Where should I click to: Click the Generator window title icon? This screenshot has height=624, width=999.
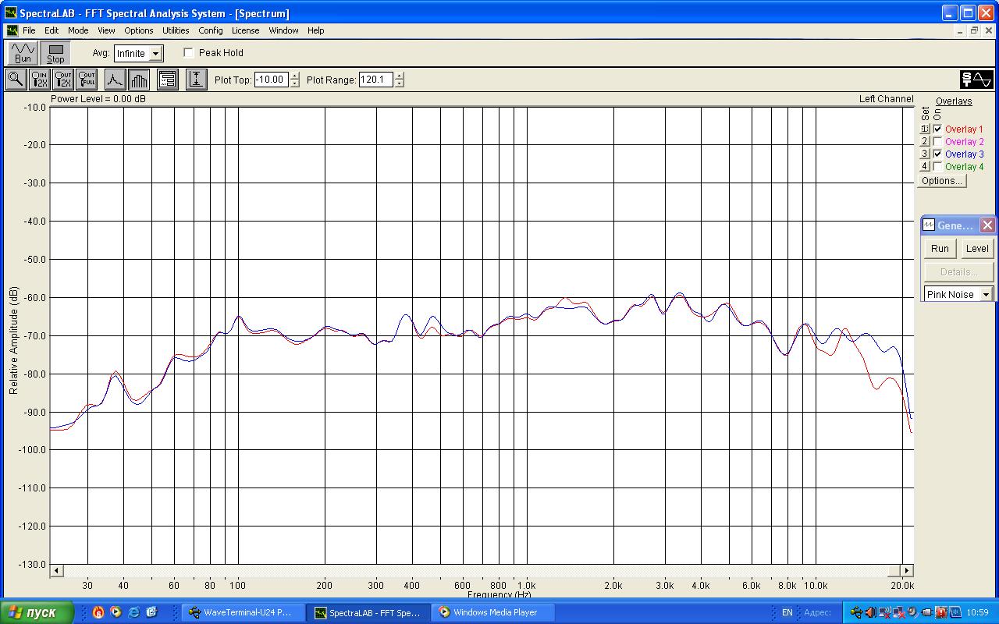929,225
